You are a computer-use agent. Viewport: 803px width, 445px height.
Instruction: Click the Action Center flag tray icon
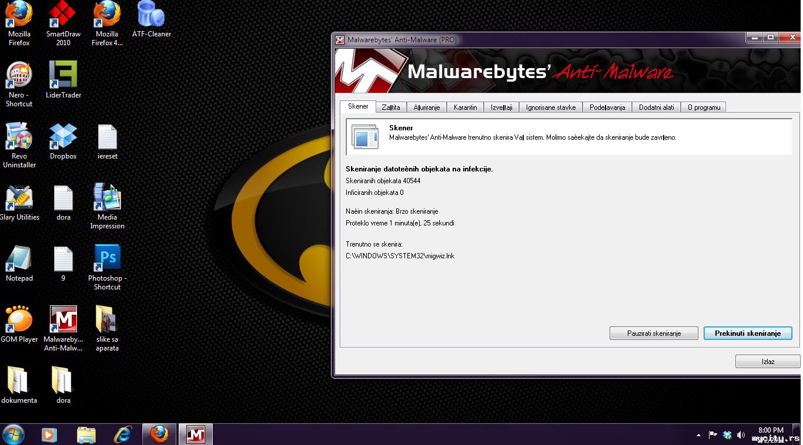[713, 435]
